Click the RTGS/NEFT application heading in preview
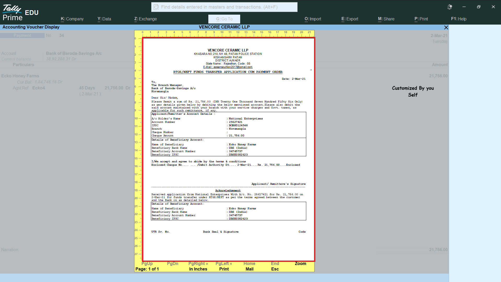 [x=228, y=72]
